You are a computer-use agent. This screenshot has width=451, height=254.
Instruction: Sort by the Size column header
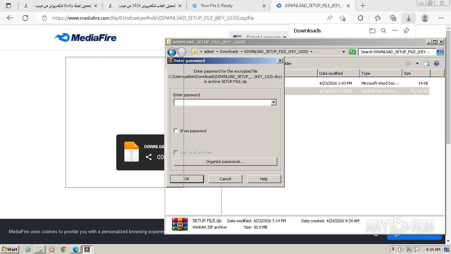(x=416, y=73)
